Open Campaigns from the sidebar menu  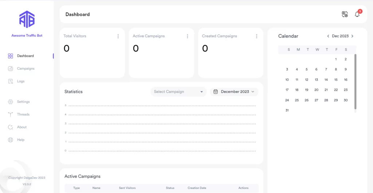tap(25, 69)
